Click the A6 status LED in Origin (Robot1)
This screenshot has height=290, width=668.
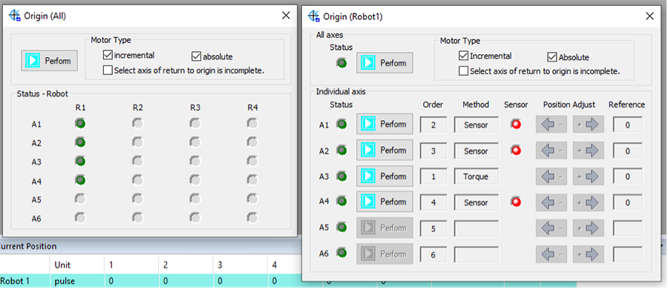point(341,254)
